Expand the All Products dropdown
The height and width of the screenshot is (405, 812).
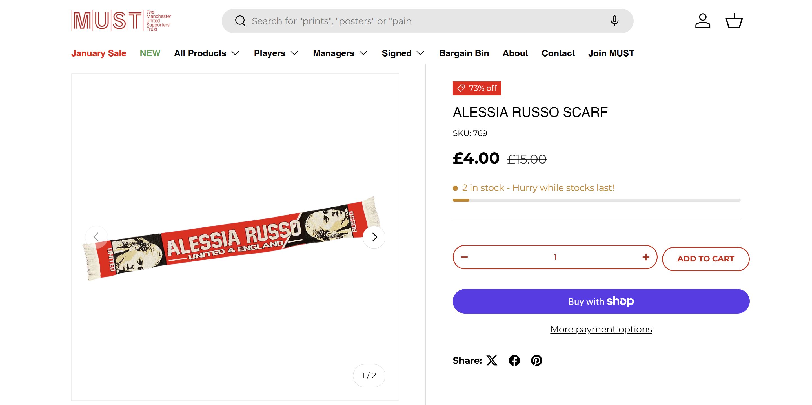click(x=207, y=53)
